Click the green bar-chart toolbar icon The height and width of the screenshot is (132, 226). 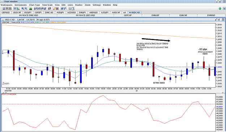tap(18, 9)
